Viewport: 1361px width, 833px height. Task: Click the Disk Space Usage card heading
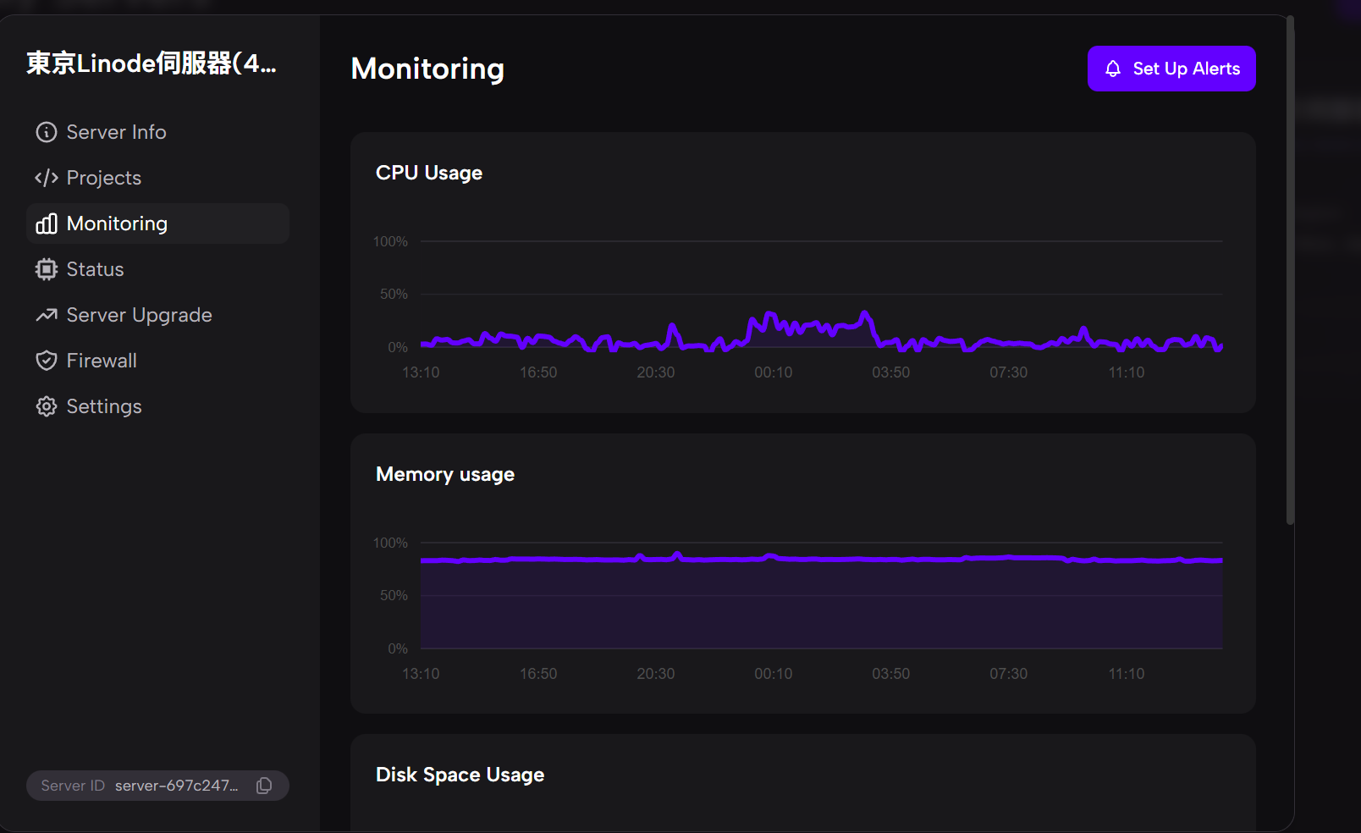pyautogui.click(x=460, y=775)
